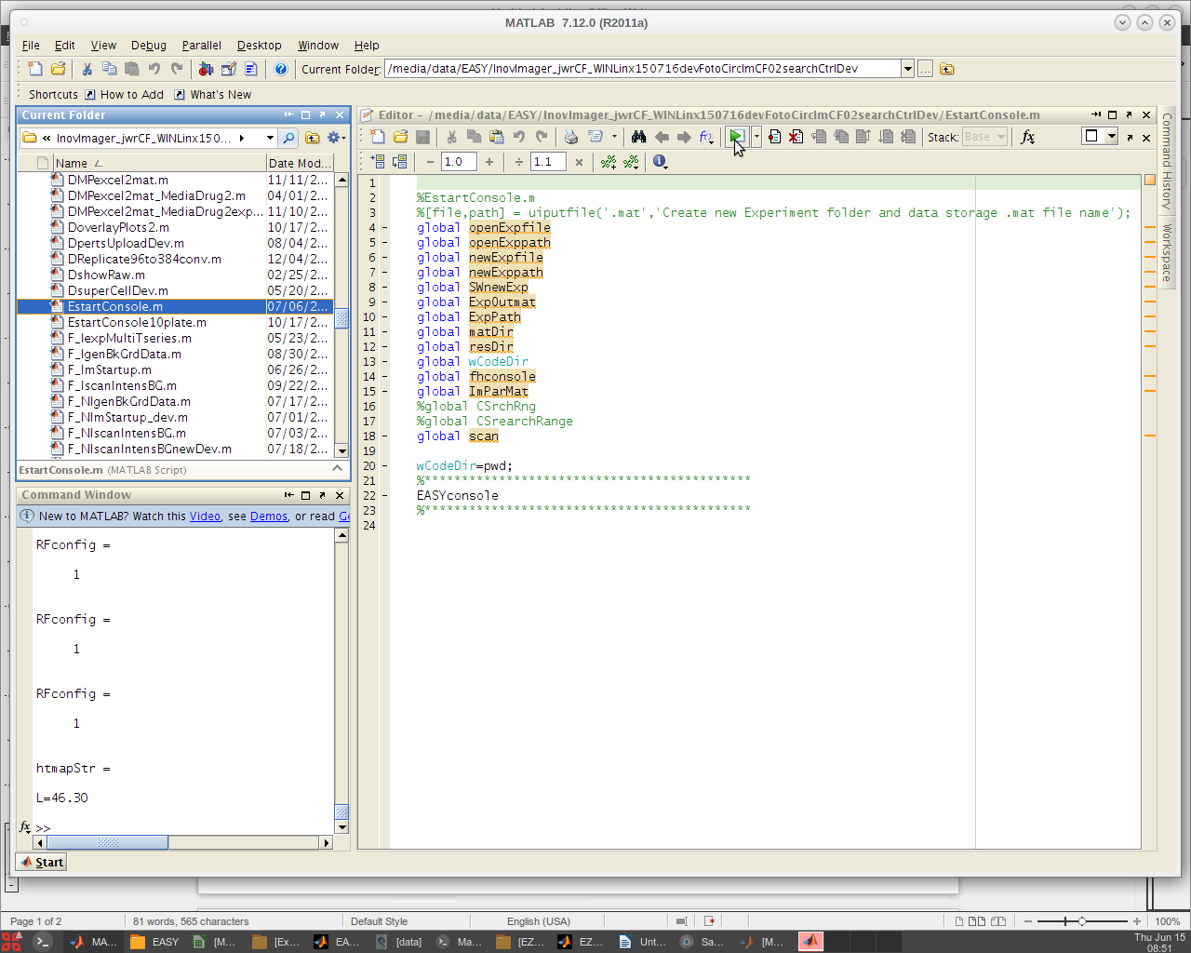Open MATLAB Help question mark icon
This screenshot has width=1191, height=953.
click(280, 69)
